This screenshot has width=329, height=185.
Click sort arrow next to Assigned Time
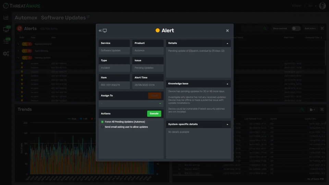(x=321, y=38)
